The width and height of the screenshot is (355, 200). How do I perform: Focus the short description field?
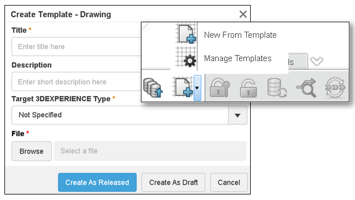[77, 82]
